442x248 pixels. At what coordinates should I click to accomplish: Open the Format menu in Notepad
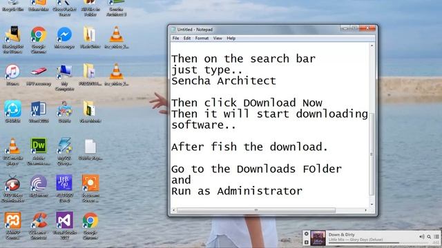(202, 39)
